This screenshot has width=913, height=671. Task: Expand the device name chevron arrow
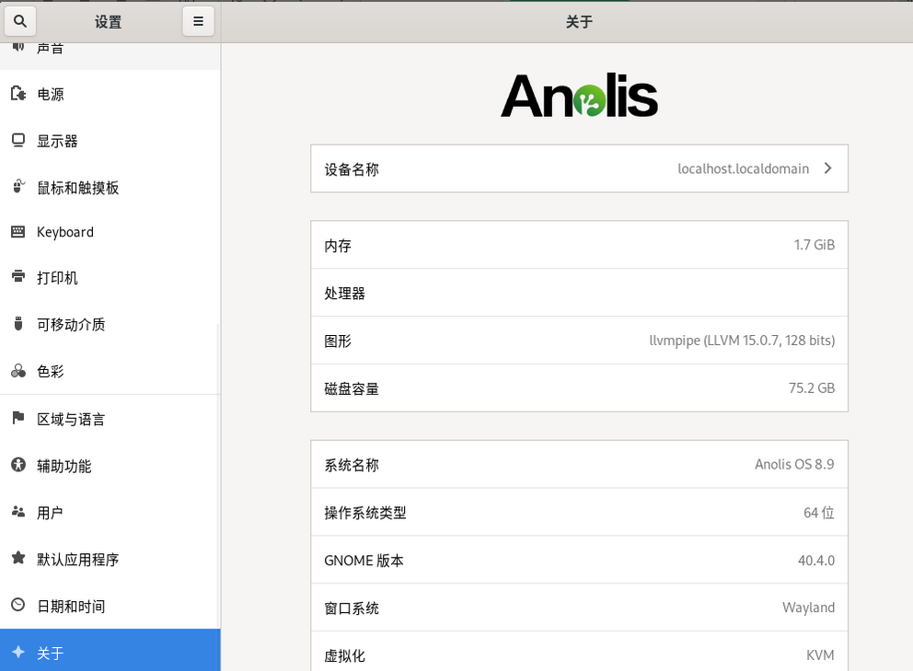[827, 168]
